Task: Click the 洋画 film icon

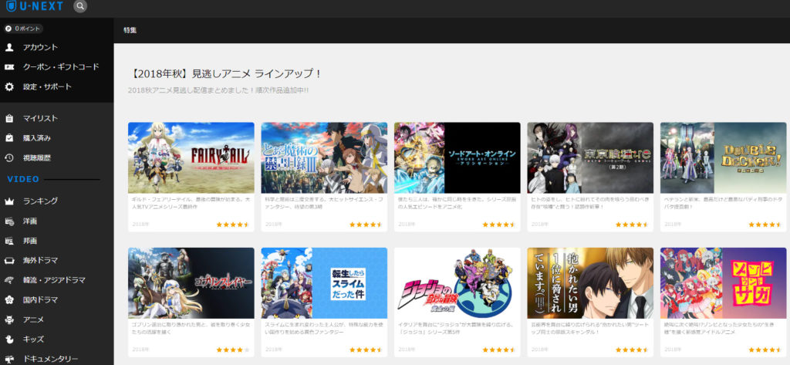Action: 9,221
